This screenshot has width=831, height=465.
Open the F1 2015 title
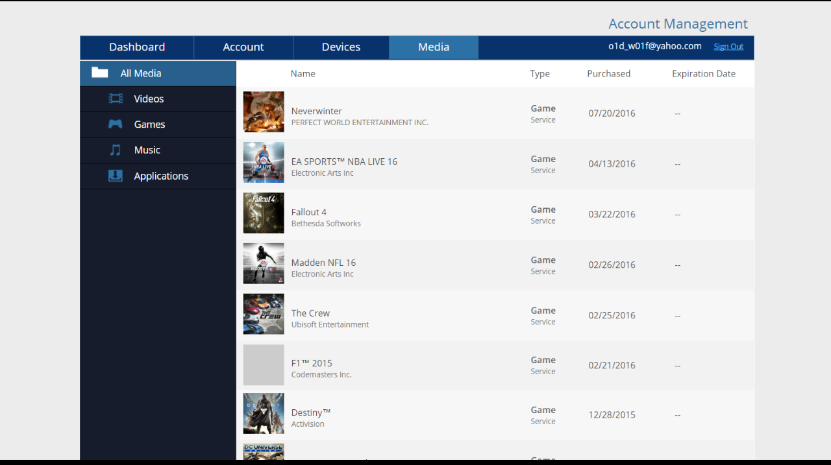click(312, 363)
